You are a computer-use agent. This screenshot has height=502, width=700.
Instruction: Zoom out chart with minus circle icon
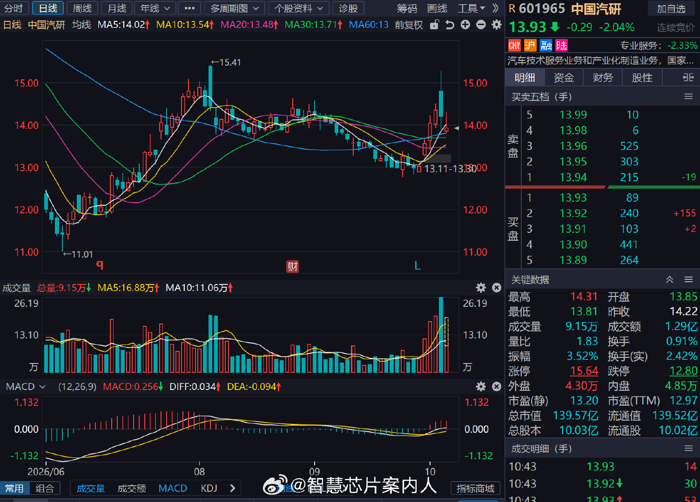481,25
